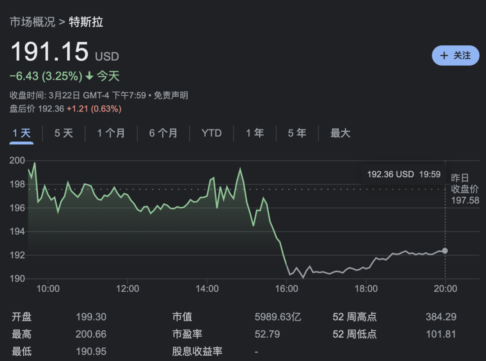Click the −6.43 (3.25%) change text
The image size is (486, 361).
tap(46, 76)
